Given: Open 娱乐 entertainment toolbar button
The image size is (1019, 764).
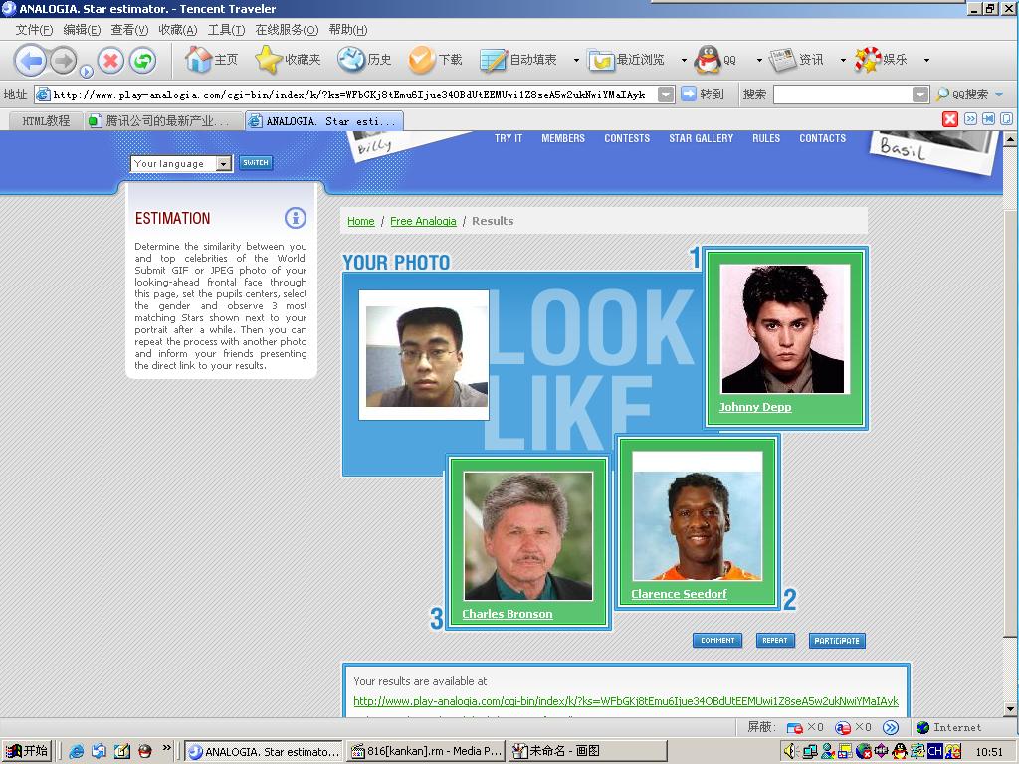Looking at the screenshot, I should [881, 59].
